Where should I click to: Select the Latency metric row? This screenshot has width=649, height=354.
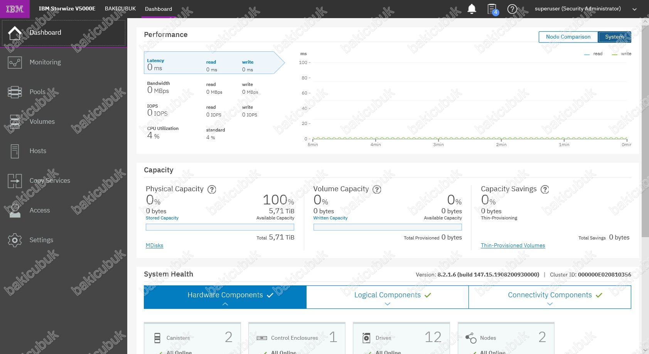(x=214, y=62)
